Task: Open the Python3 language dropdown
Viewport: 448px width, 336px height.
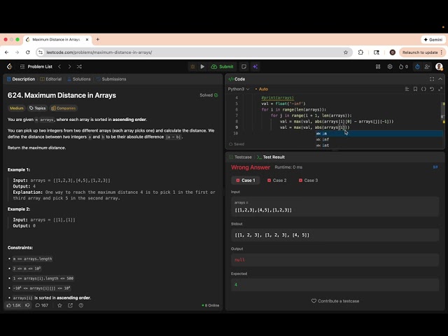Action: pyautogui.click(x=238, y=89)
